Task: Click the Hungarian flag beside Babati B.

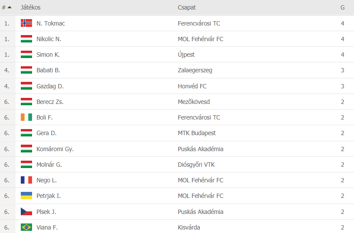Action: 26,70
